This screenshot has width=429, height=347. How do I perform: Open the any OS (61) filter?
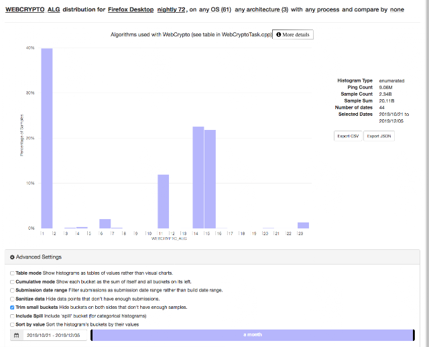[215, 9]
